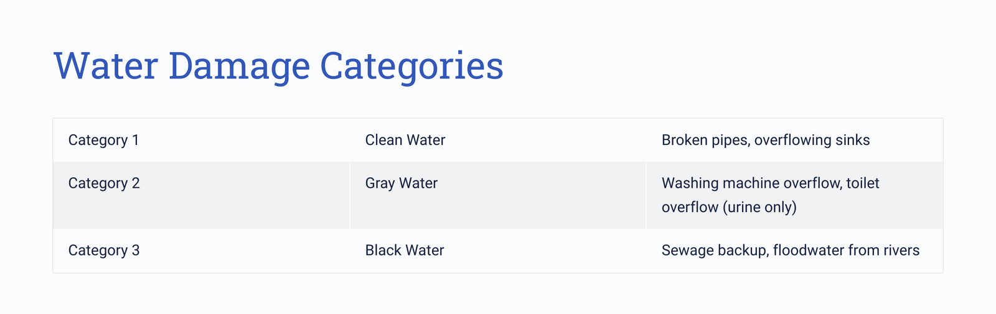This screenshot has height=314, width=996.
Task: Click the overflowing sinks text
Action: coord(812,141)
